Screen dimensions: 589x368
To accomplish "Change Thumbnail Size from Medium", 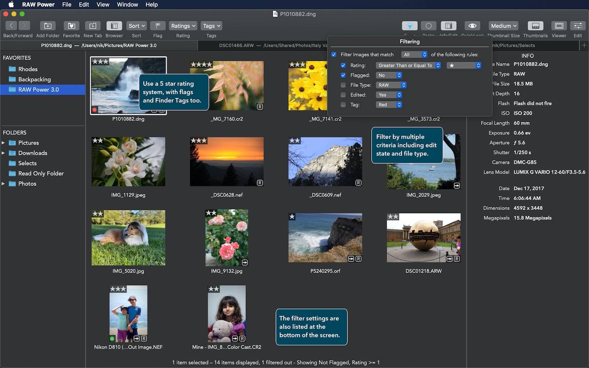I will pos(503,26).
